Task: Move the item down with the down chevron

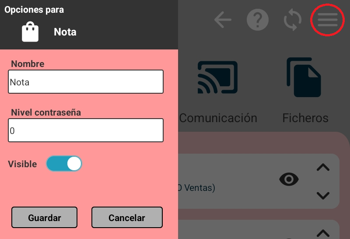Action: 323,196
